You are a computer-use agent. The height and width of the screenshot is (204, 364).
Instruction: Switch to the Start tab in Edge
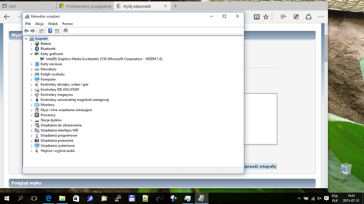28,6
